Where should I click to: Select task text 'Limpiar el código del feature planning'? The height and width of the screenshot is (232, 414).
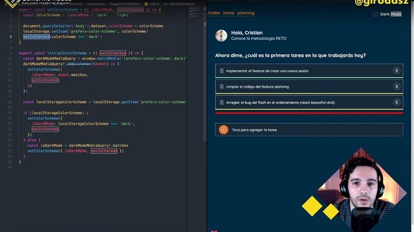pyautogui.click(x=257, y=86)
